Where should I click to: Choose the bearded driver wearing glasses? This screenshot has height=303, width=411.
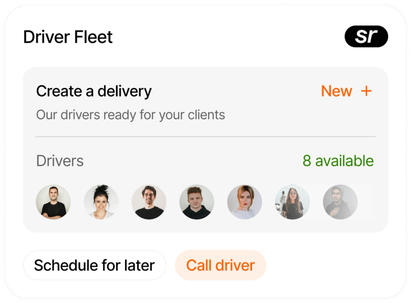149,202
